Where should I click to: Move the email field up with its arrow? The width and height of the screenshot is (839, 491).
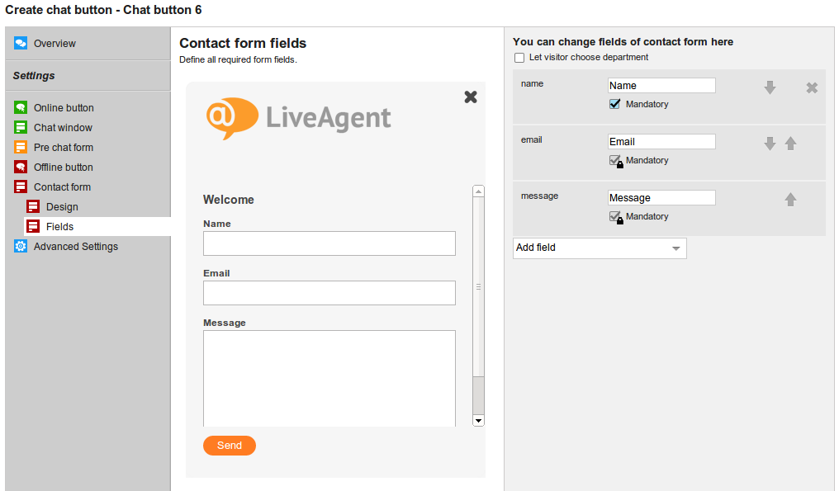point(790,144)
